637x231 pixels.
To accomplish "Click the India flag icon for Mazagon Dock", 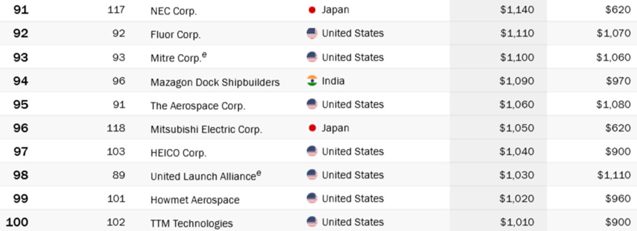I will 312,81.
